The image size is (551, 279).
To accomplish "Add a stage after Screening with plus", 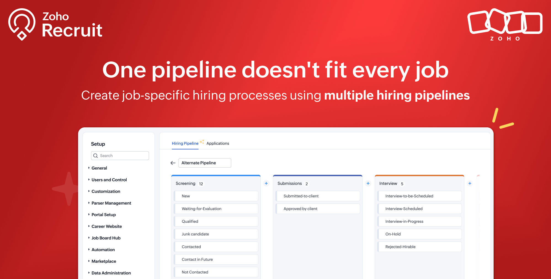I will (266, 183).
